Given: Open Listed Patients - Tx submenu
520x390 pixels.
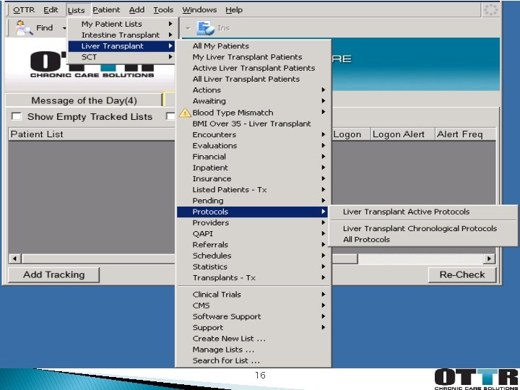Looking at the screenshot, I should 253,189.
